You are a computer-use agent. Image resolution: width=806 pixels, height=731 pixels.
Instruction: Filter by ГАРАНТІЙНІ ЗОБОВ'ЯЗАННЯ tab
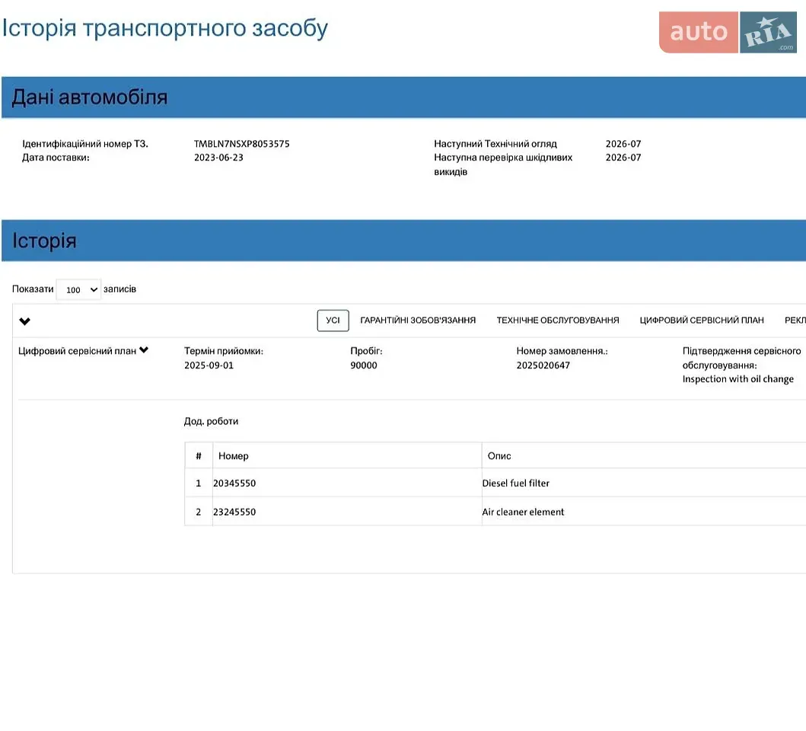(x=418, y=321)
